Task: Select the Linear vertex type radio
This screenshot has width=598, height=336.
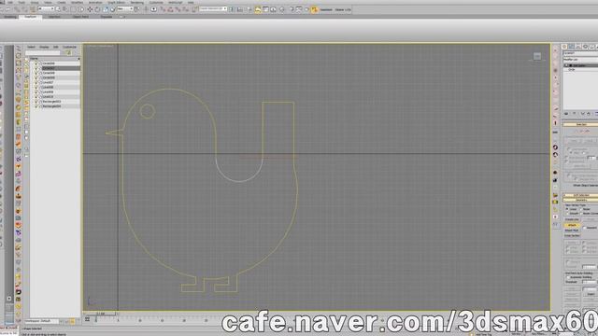Action: [x=567, y=209]
